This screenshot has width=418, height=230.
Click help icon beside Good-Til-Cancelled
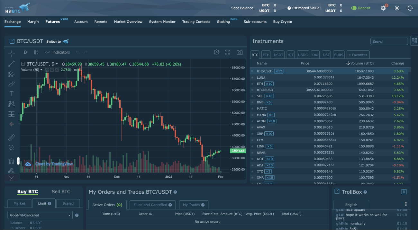(77, 215)
